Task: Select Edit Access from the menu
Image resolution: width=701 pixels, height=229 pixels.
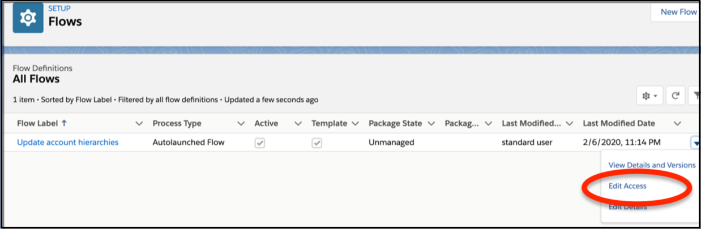Action: 627,185
